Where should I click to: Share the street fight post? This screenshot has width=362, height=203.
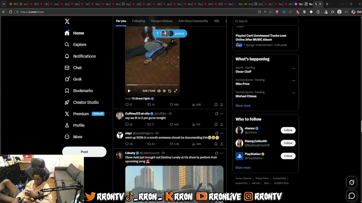click(221, 105)
